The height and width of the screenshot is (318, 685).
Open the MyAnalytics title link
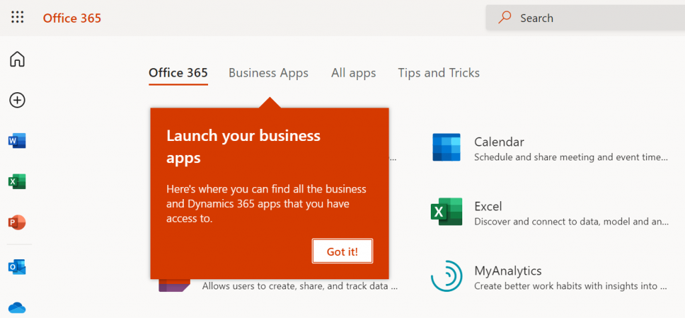point(508,271)
